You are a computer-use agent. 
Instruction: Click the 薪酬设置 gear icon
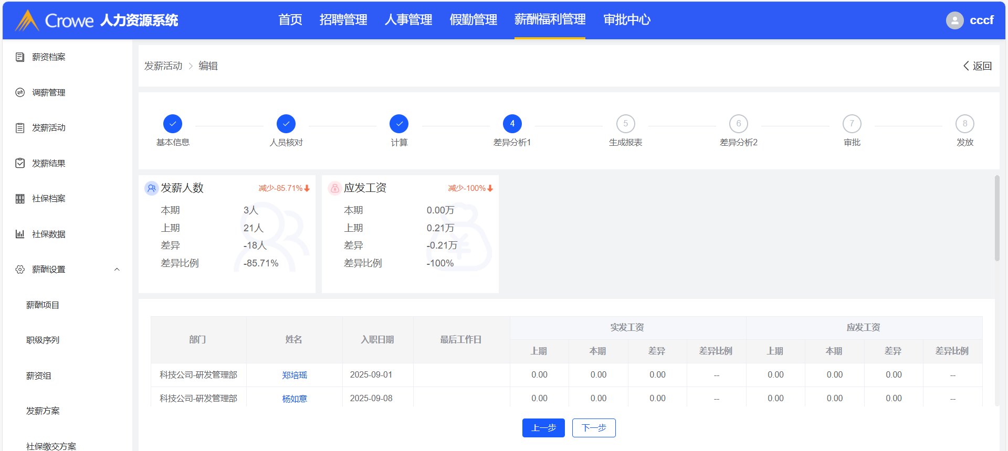point(20,270)
